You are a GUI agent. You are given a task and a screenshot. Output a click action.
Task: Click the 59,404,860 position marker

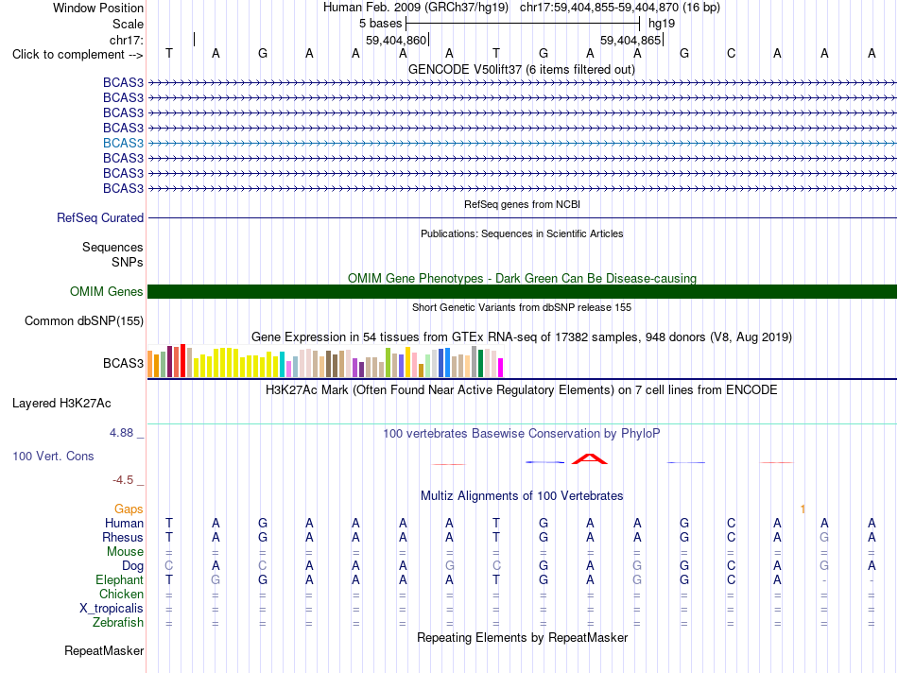click(x=396, y=40)
